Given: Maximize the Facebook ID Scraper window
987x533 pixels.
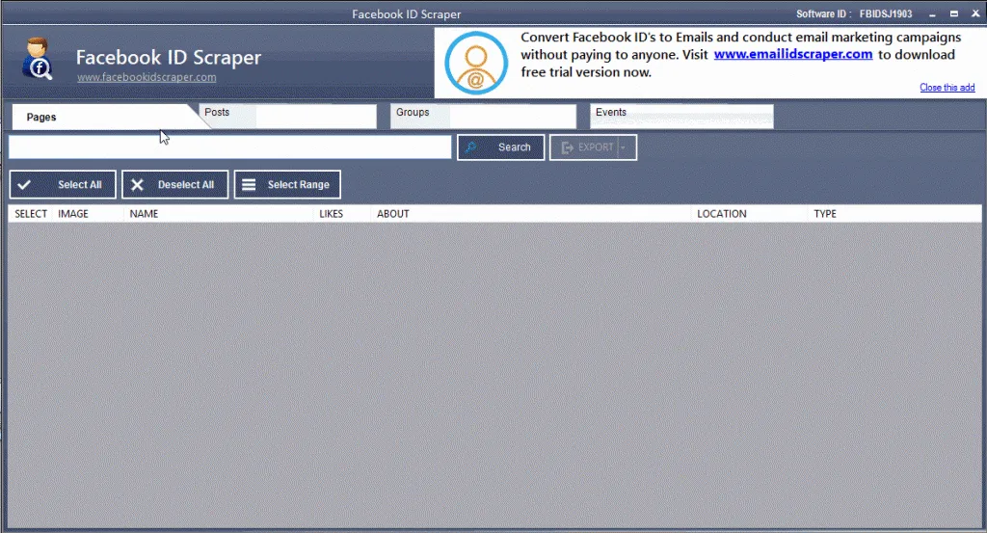Looking at the screenshot, I should coord(953,13).
